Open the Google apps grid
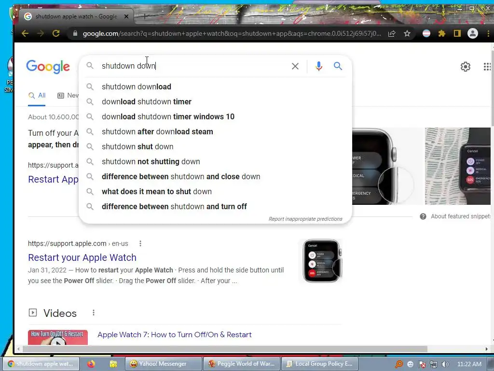 click(487, 67)
